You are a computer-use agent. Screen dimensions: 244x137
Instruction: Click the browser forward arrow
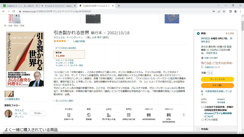[9, 11]
